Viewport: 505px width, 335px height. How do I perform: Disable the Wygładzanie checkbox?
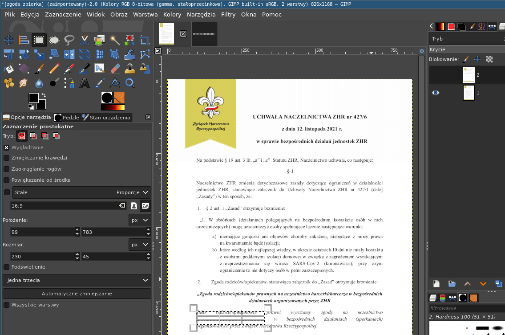(6, 147)
